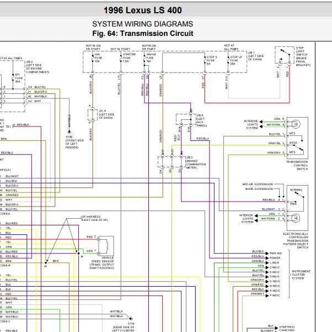This screenshot has width=332, height=332.
Task: Click NORMAL position in pattern select switch
Action: [x=296, y=190]
